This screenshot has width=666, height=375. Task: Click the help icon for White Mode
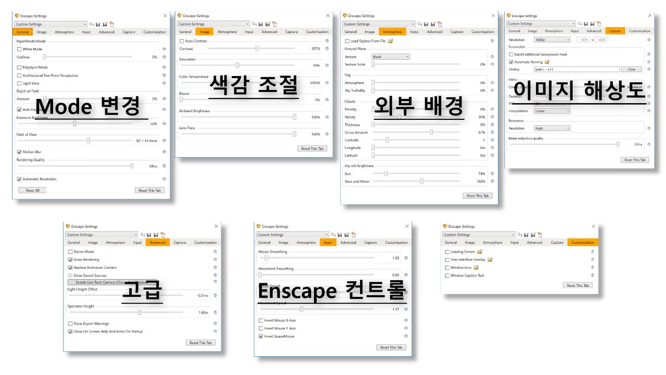(x=164, y=49)
